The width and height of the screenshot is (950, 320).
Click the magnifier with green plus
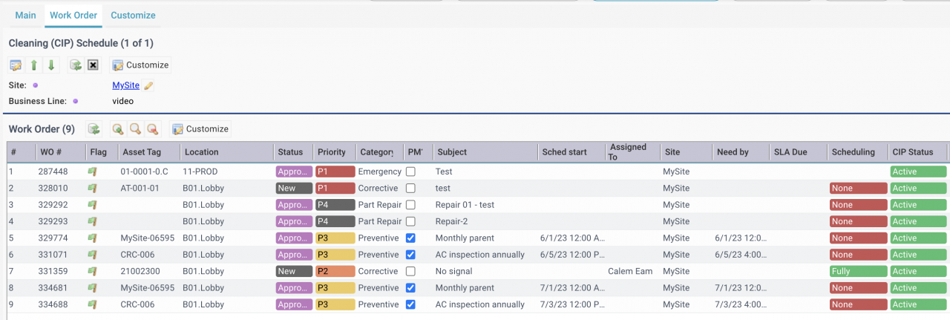(x=117, y=129)
